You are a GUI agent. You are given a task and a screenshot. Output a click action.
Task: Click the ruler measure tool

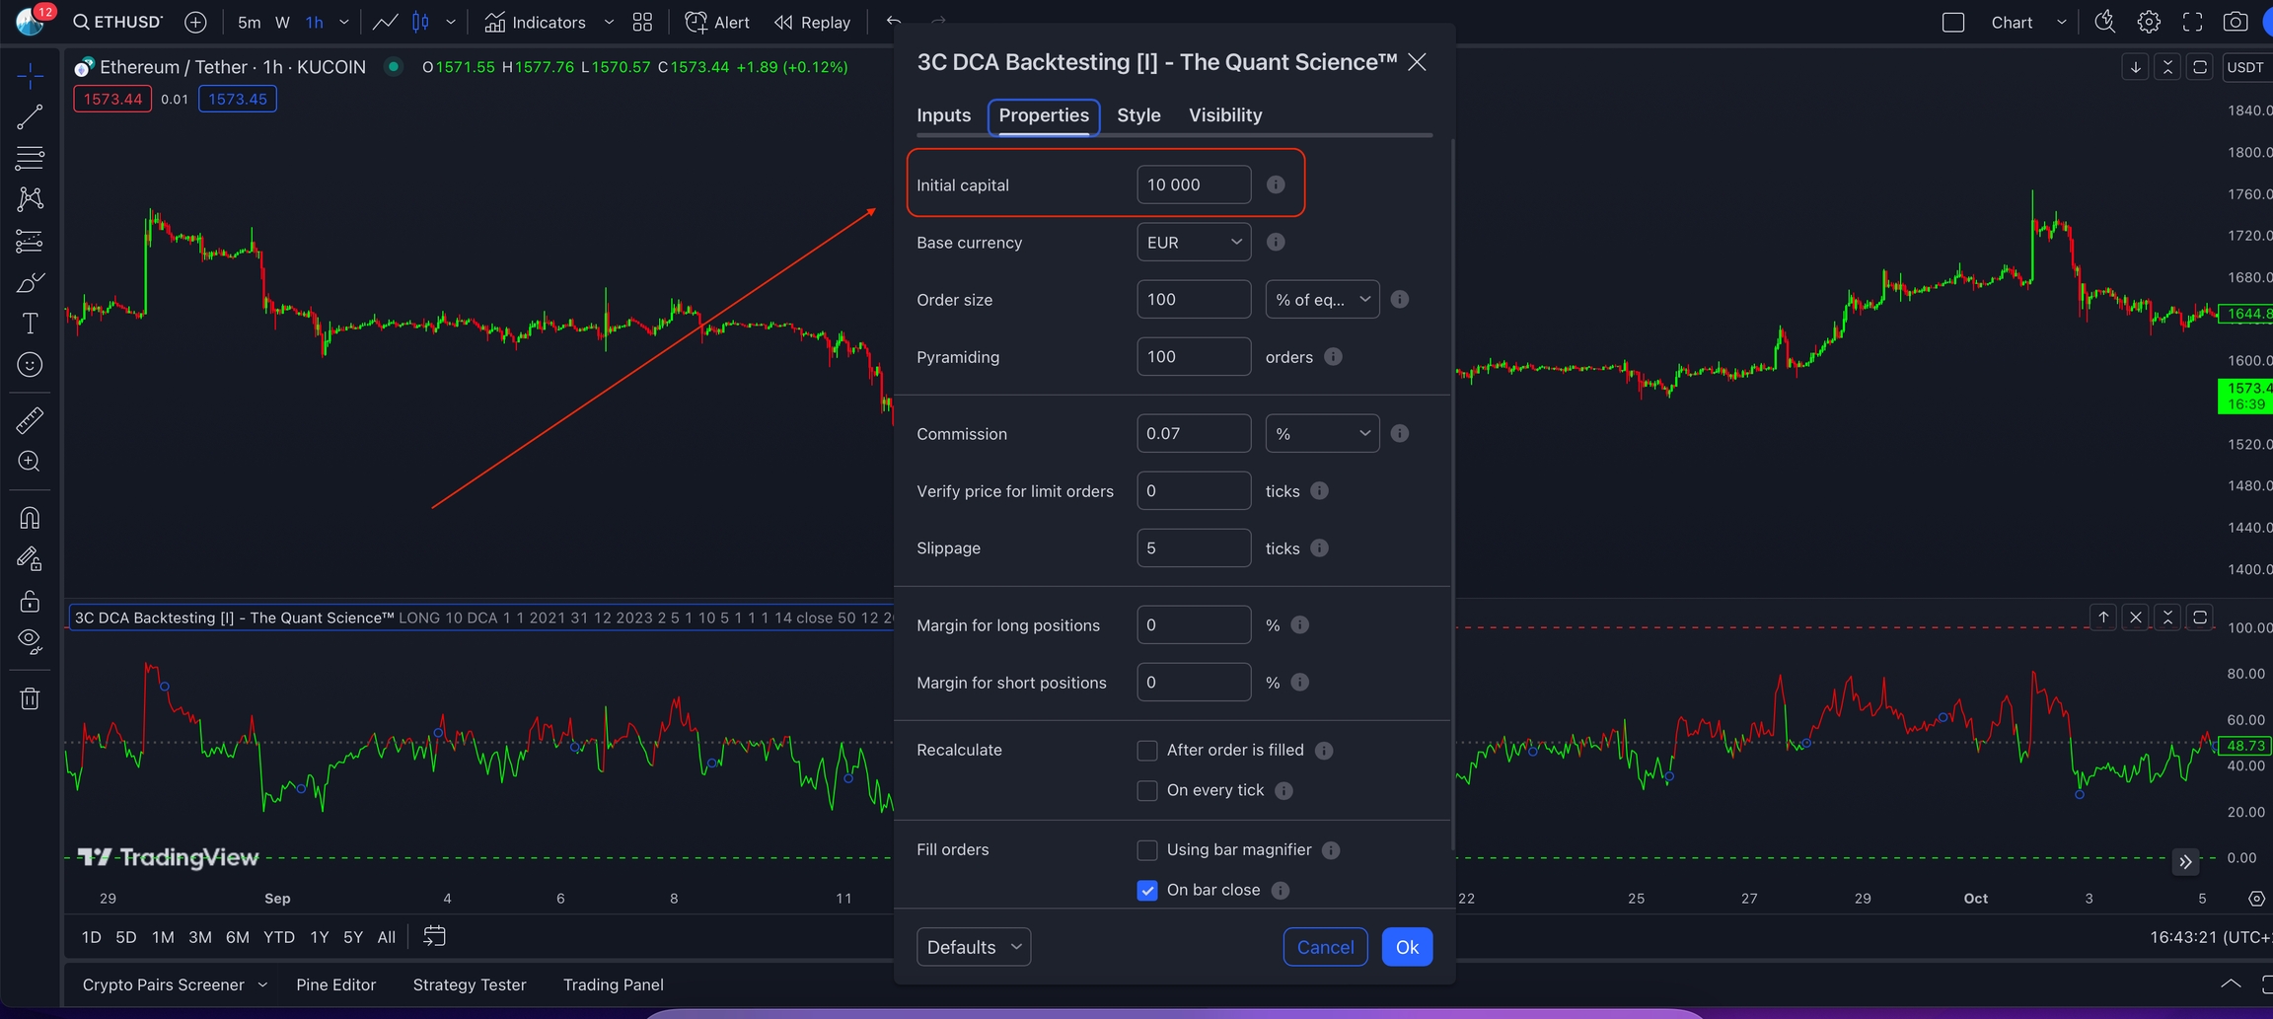pyautogui.click(x=30, y=421)
